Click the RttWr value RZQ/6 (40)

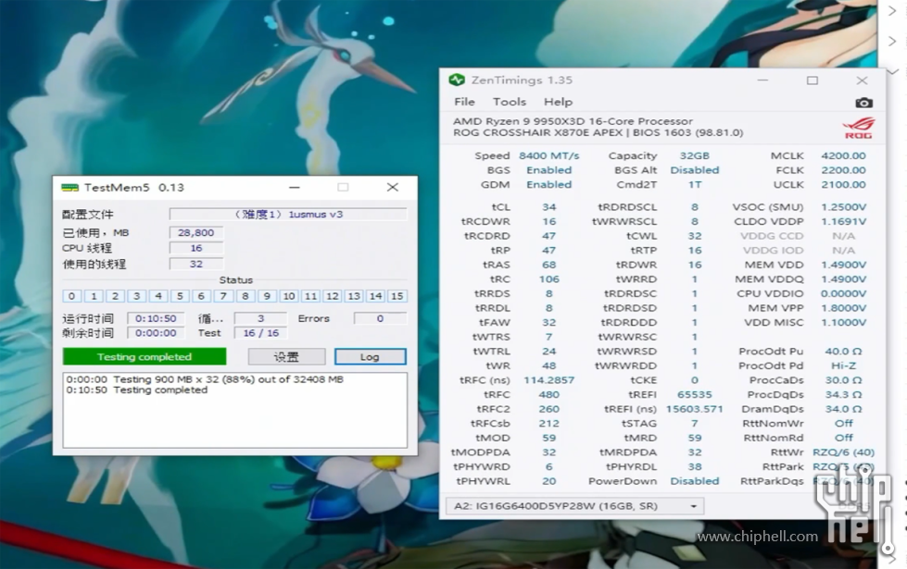pos(843,452)
